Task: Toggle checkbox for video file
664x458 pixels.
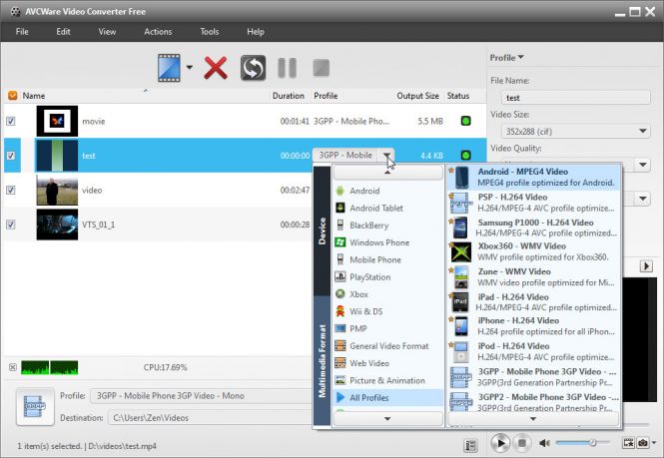Action: tap(11, 190)
